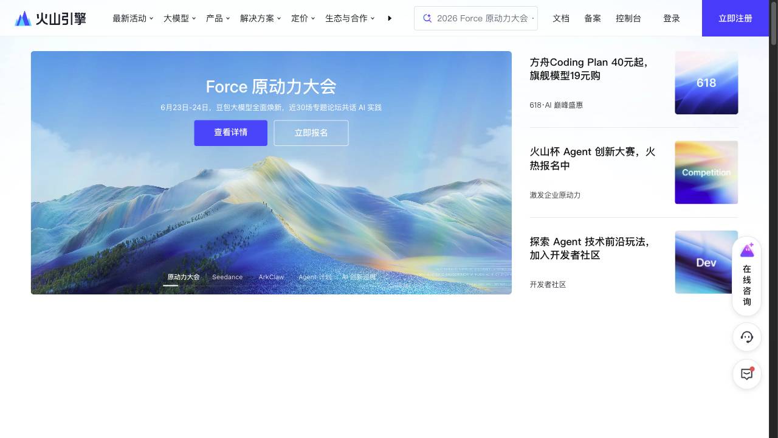The height and width of the screenshot is (438, 778).
Task: Switch to the ArkClaw carousel tab
Action: pos(271,277)
